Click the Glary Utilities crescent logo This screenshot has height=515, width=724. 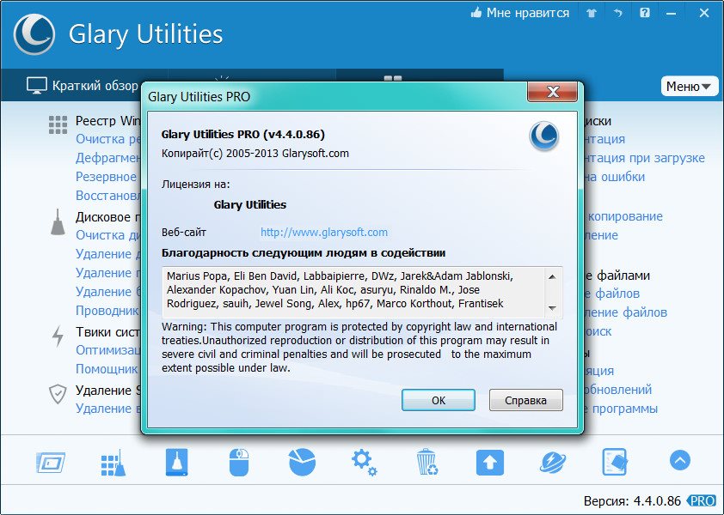(x=34, y=34)
